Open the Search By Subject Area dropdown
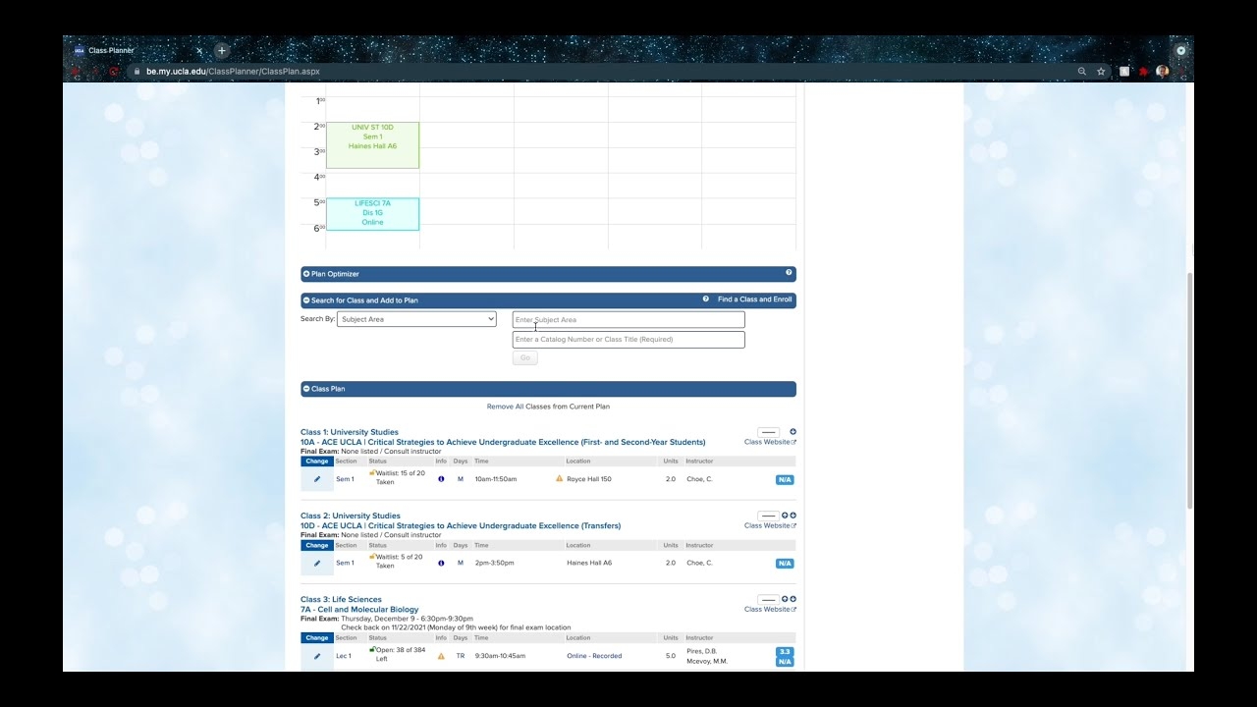Viewport: 1257px width, 707px height. tap(416, 318)
